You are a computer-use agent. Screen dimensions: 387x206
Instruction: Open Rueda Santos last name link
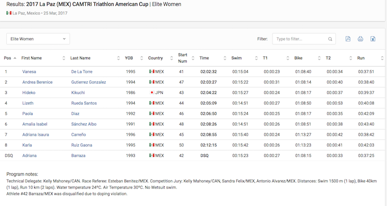tap(84, 103)
